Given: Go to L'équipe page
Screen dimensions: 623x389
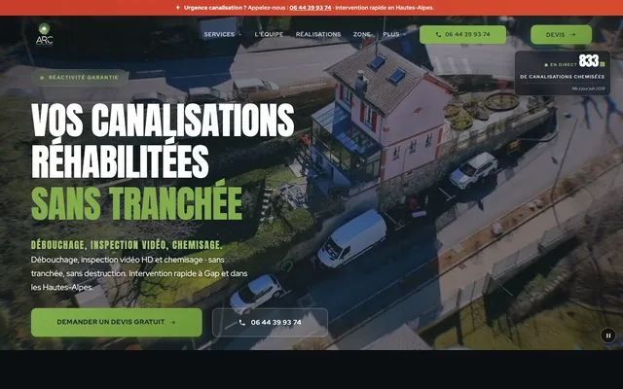Looking at the screenshot, I should pos(269,35).
